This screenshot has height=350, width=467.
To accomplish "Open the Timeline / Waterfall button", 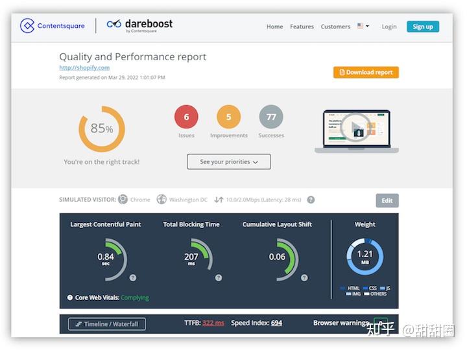I will pos(107,324).
